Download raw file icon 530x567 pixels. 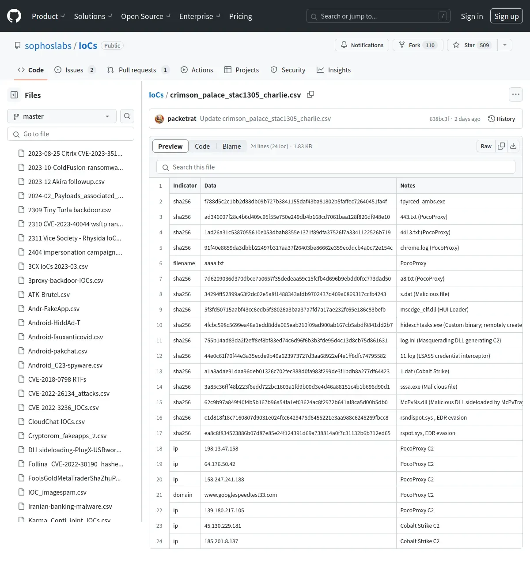point(513,146)
